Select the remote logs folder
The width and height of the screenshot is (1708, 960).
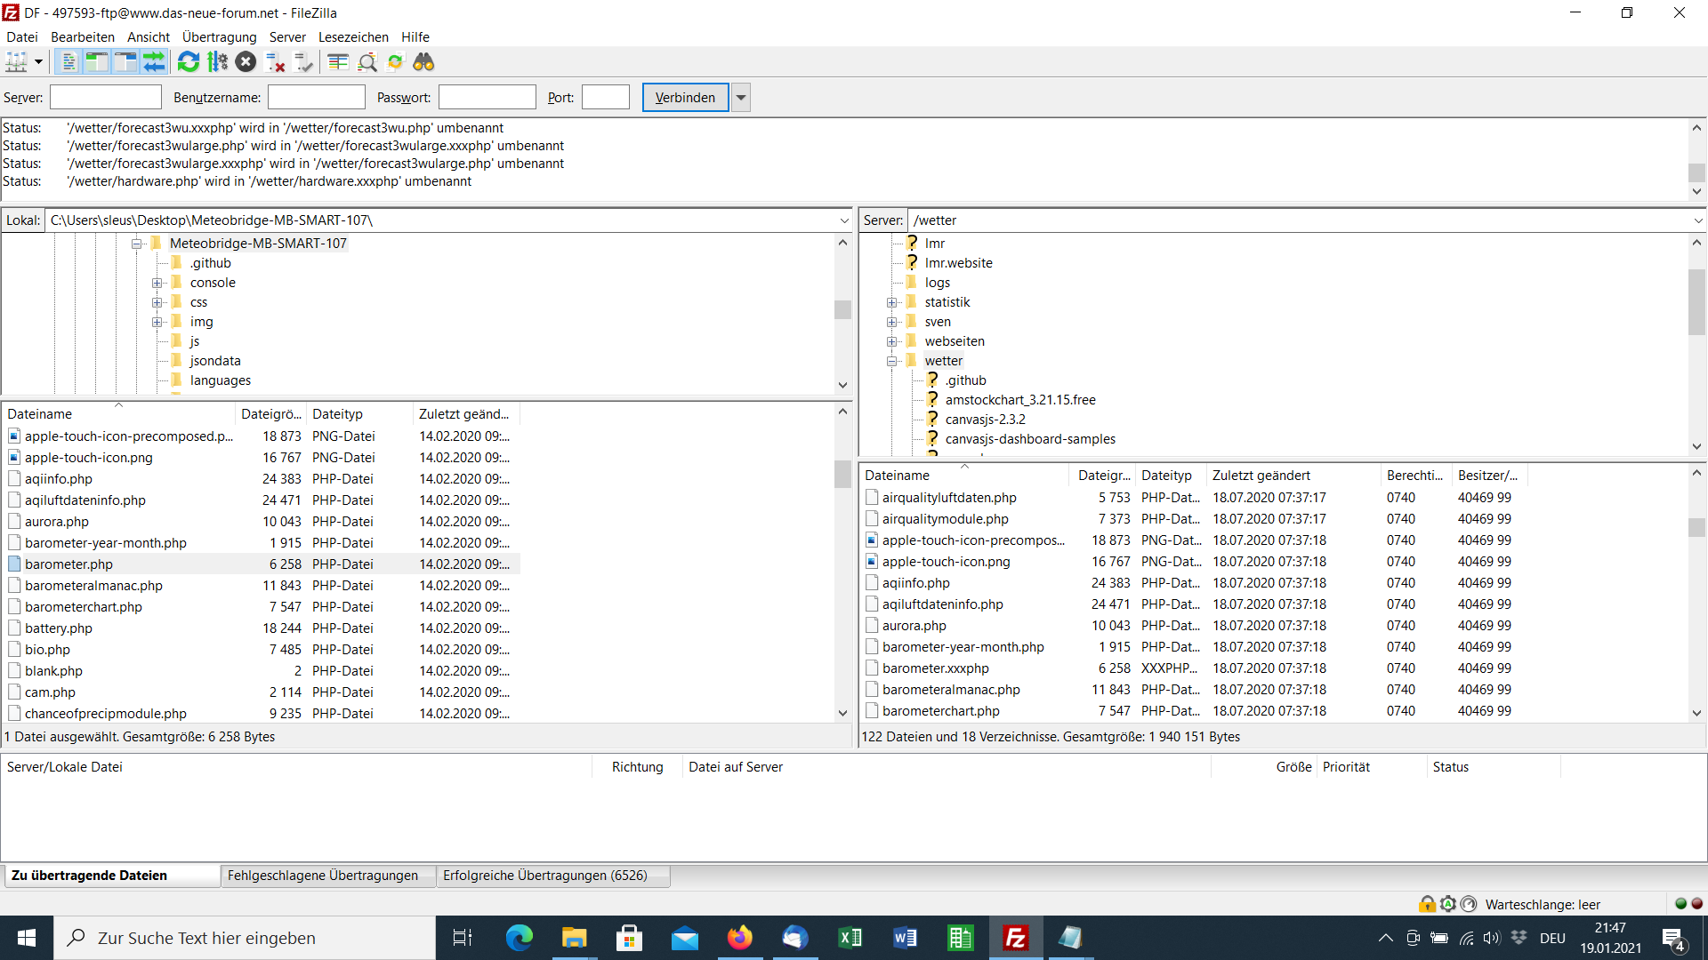tap(937, 283)
